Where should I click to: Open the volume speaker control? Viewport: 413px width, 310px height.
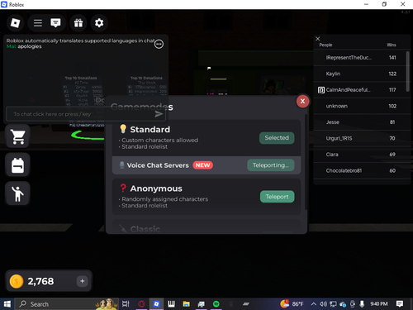(x=323, y=304)
